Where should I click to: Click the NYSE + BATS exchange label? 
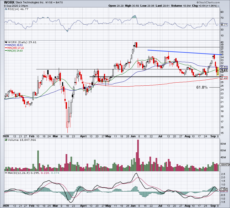click(x=54, y=3)
